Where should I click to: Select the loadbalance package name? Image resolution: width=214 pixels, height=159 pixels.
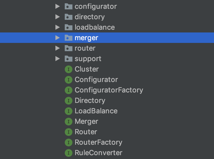pyautogui.click(x=95, y=27)
